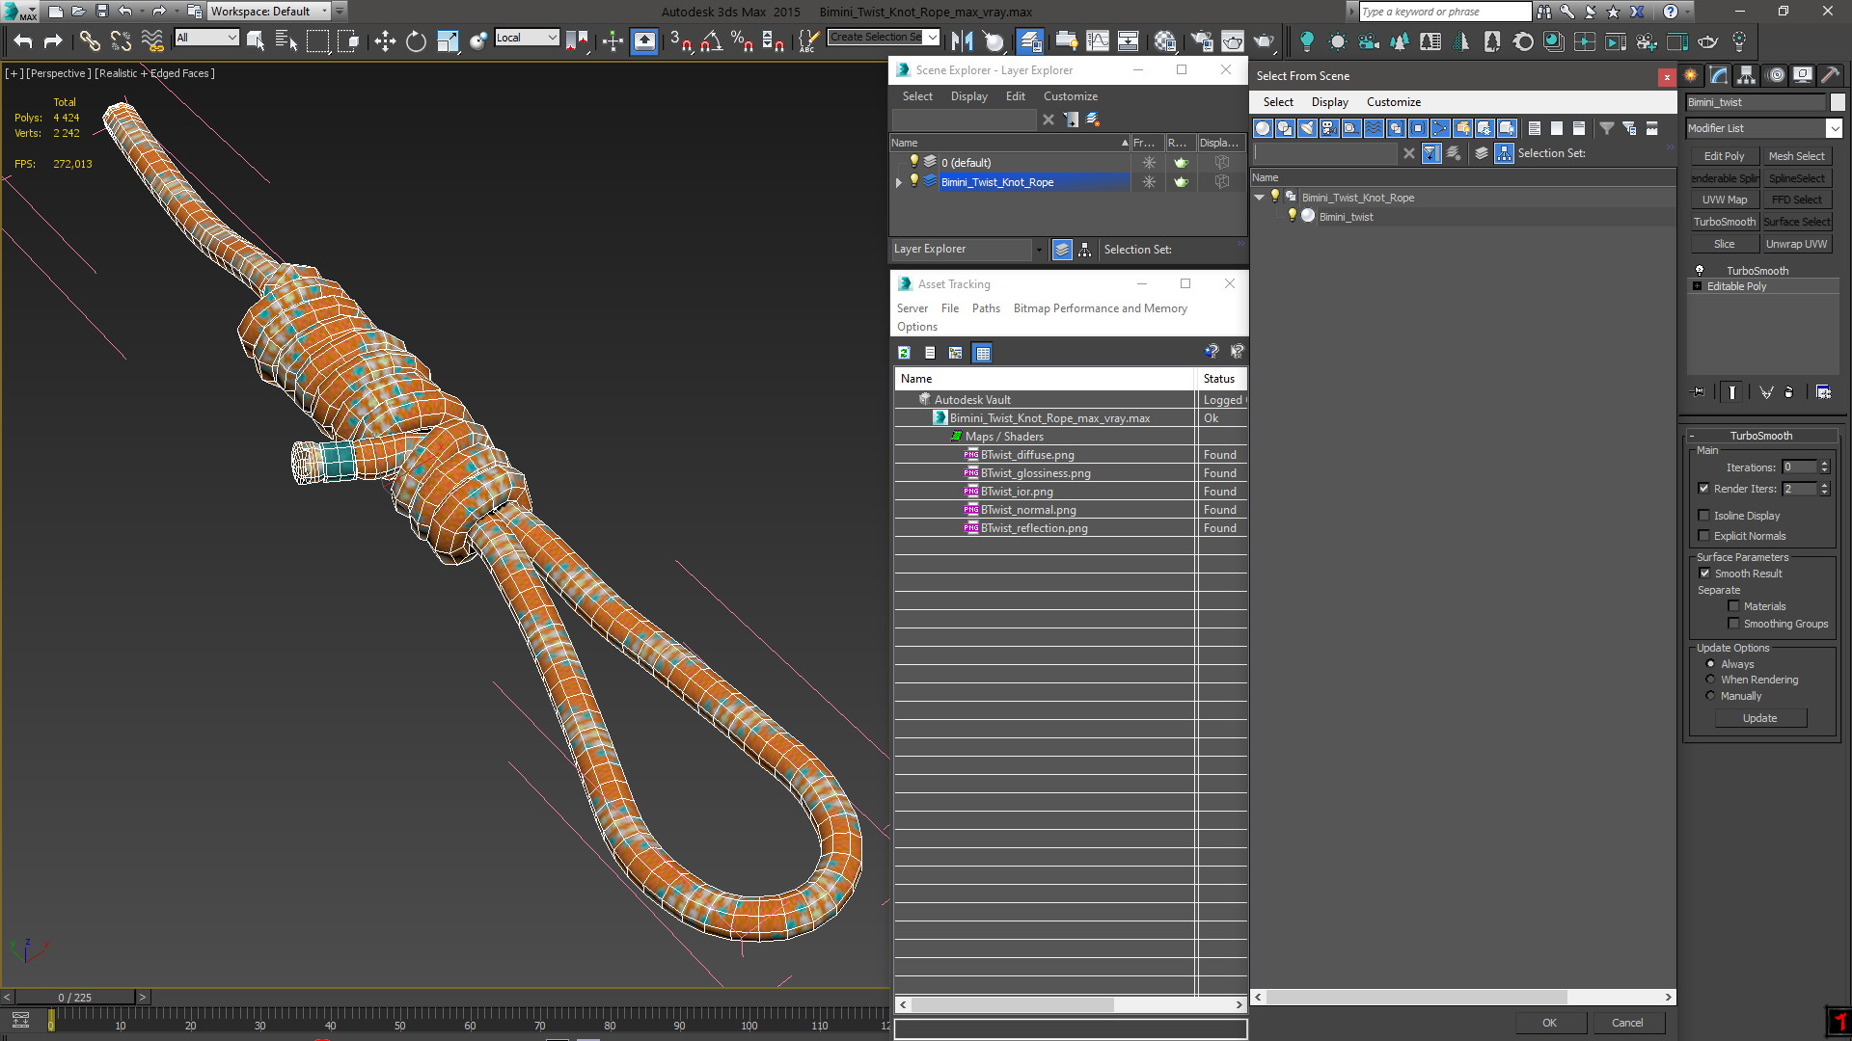This screenshot has width=1852, height=1041.
Task: Toggle the Smooth Result checkbox
Action: point(1704,574)
